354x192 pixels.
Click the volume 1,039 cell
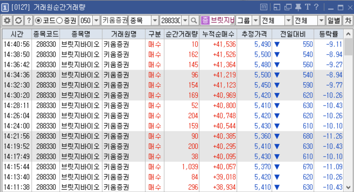(190, 167)
